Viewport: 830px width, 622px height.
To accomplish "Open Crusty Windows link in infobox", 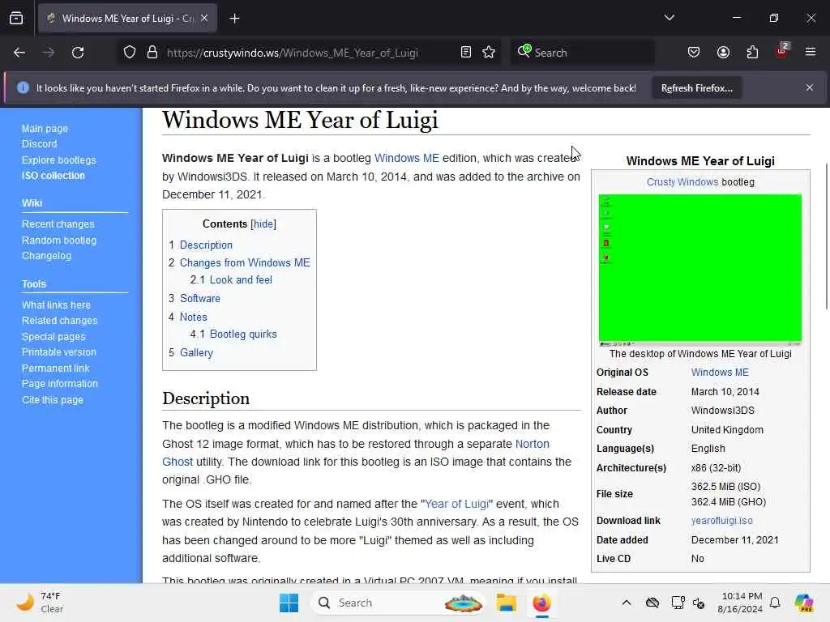I will coord(682,182).
